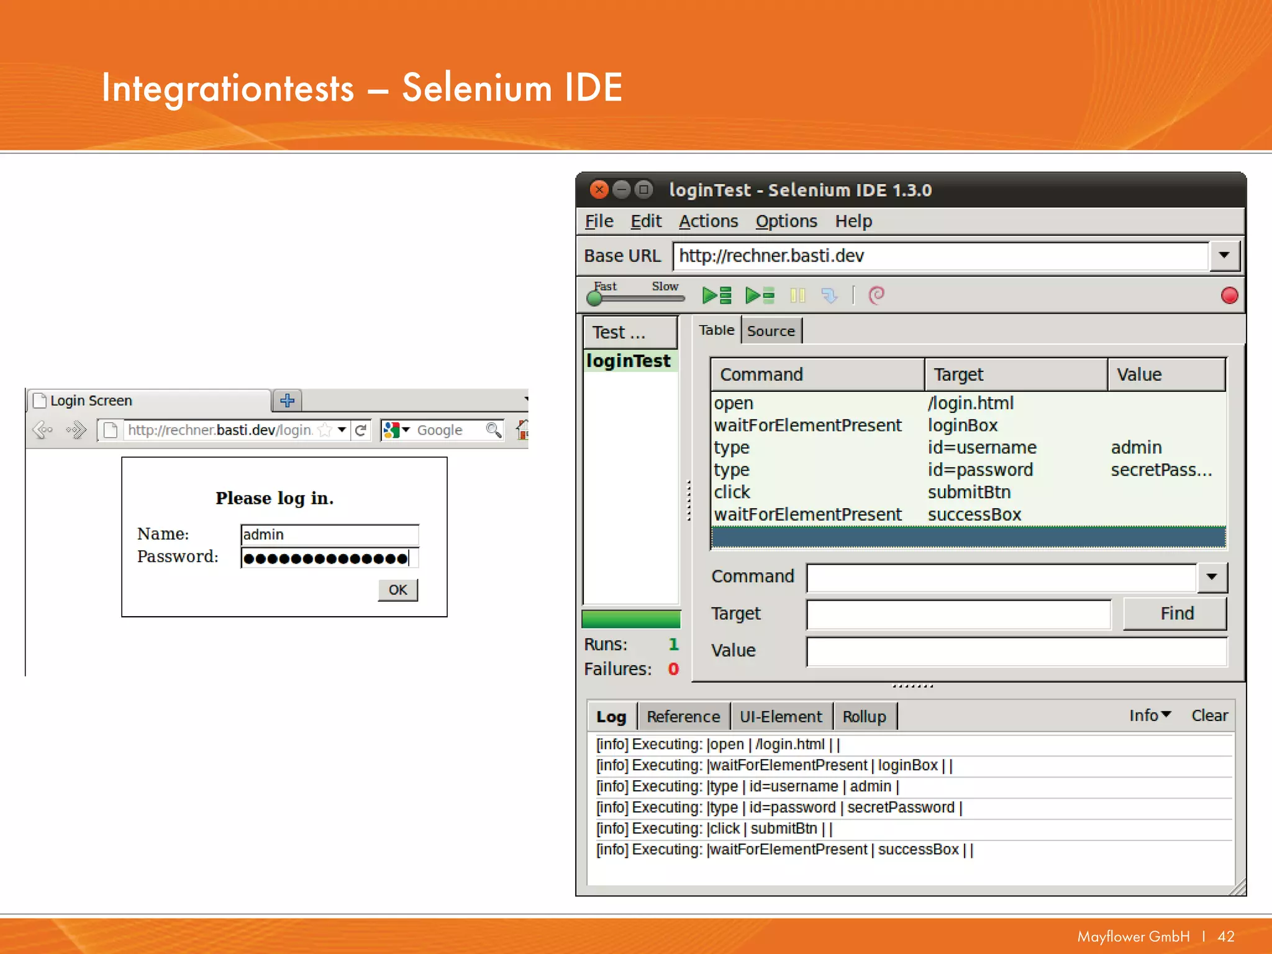Bookmark page with the star icon
Image resolution: width=1272 pixels, height=954 pixels.
pos(325,430)
